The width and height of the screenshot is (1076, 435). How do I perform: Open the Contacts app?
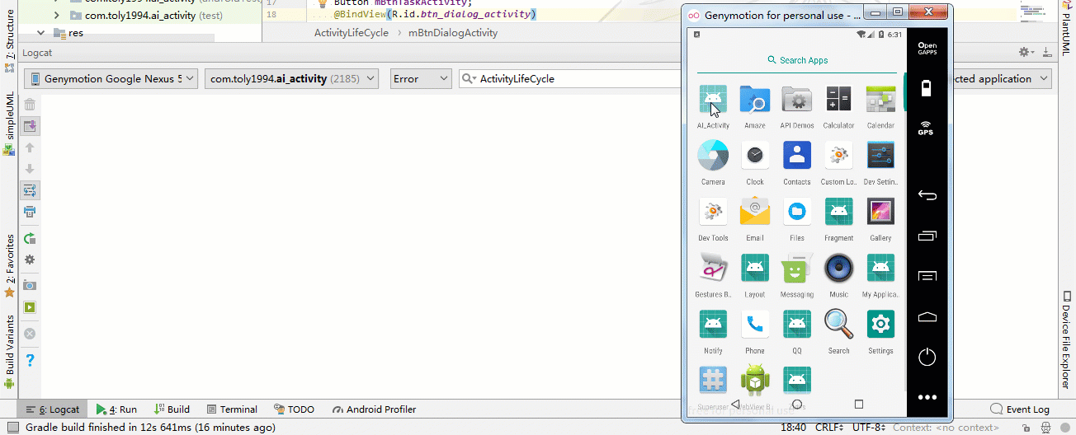click(796, 156)
